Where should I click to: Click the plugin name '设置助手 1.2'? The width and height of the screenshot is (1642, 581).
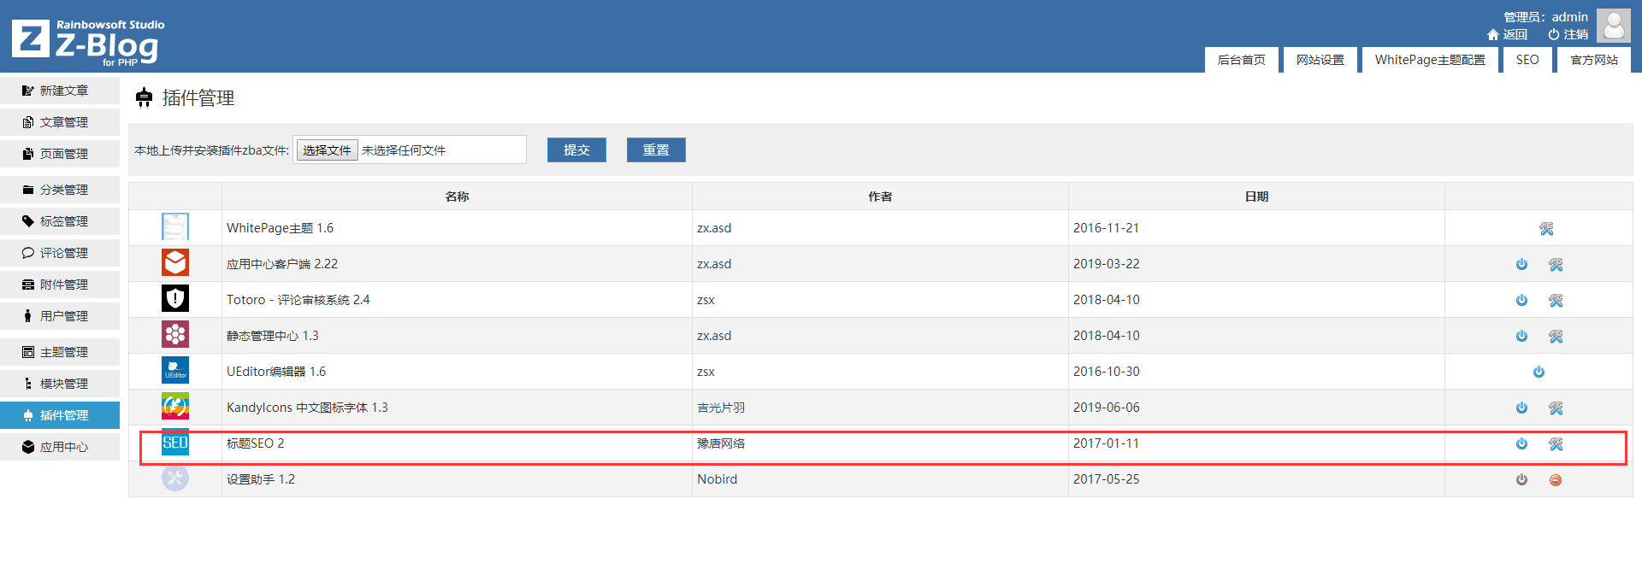click(260, 479)
